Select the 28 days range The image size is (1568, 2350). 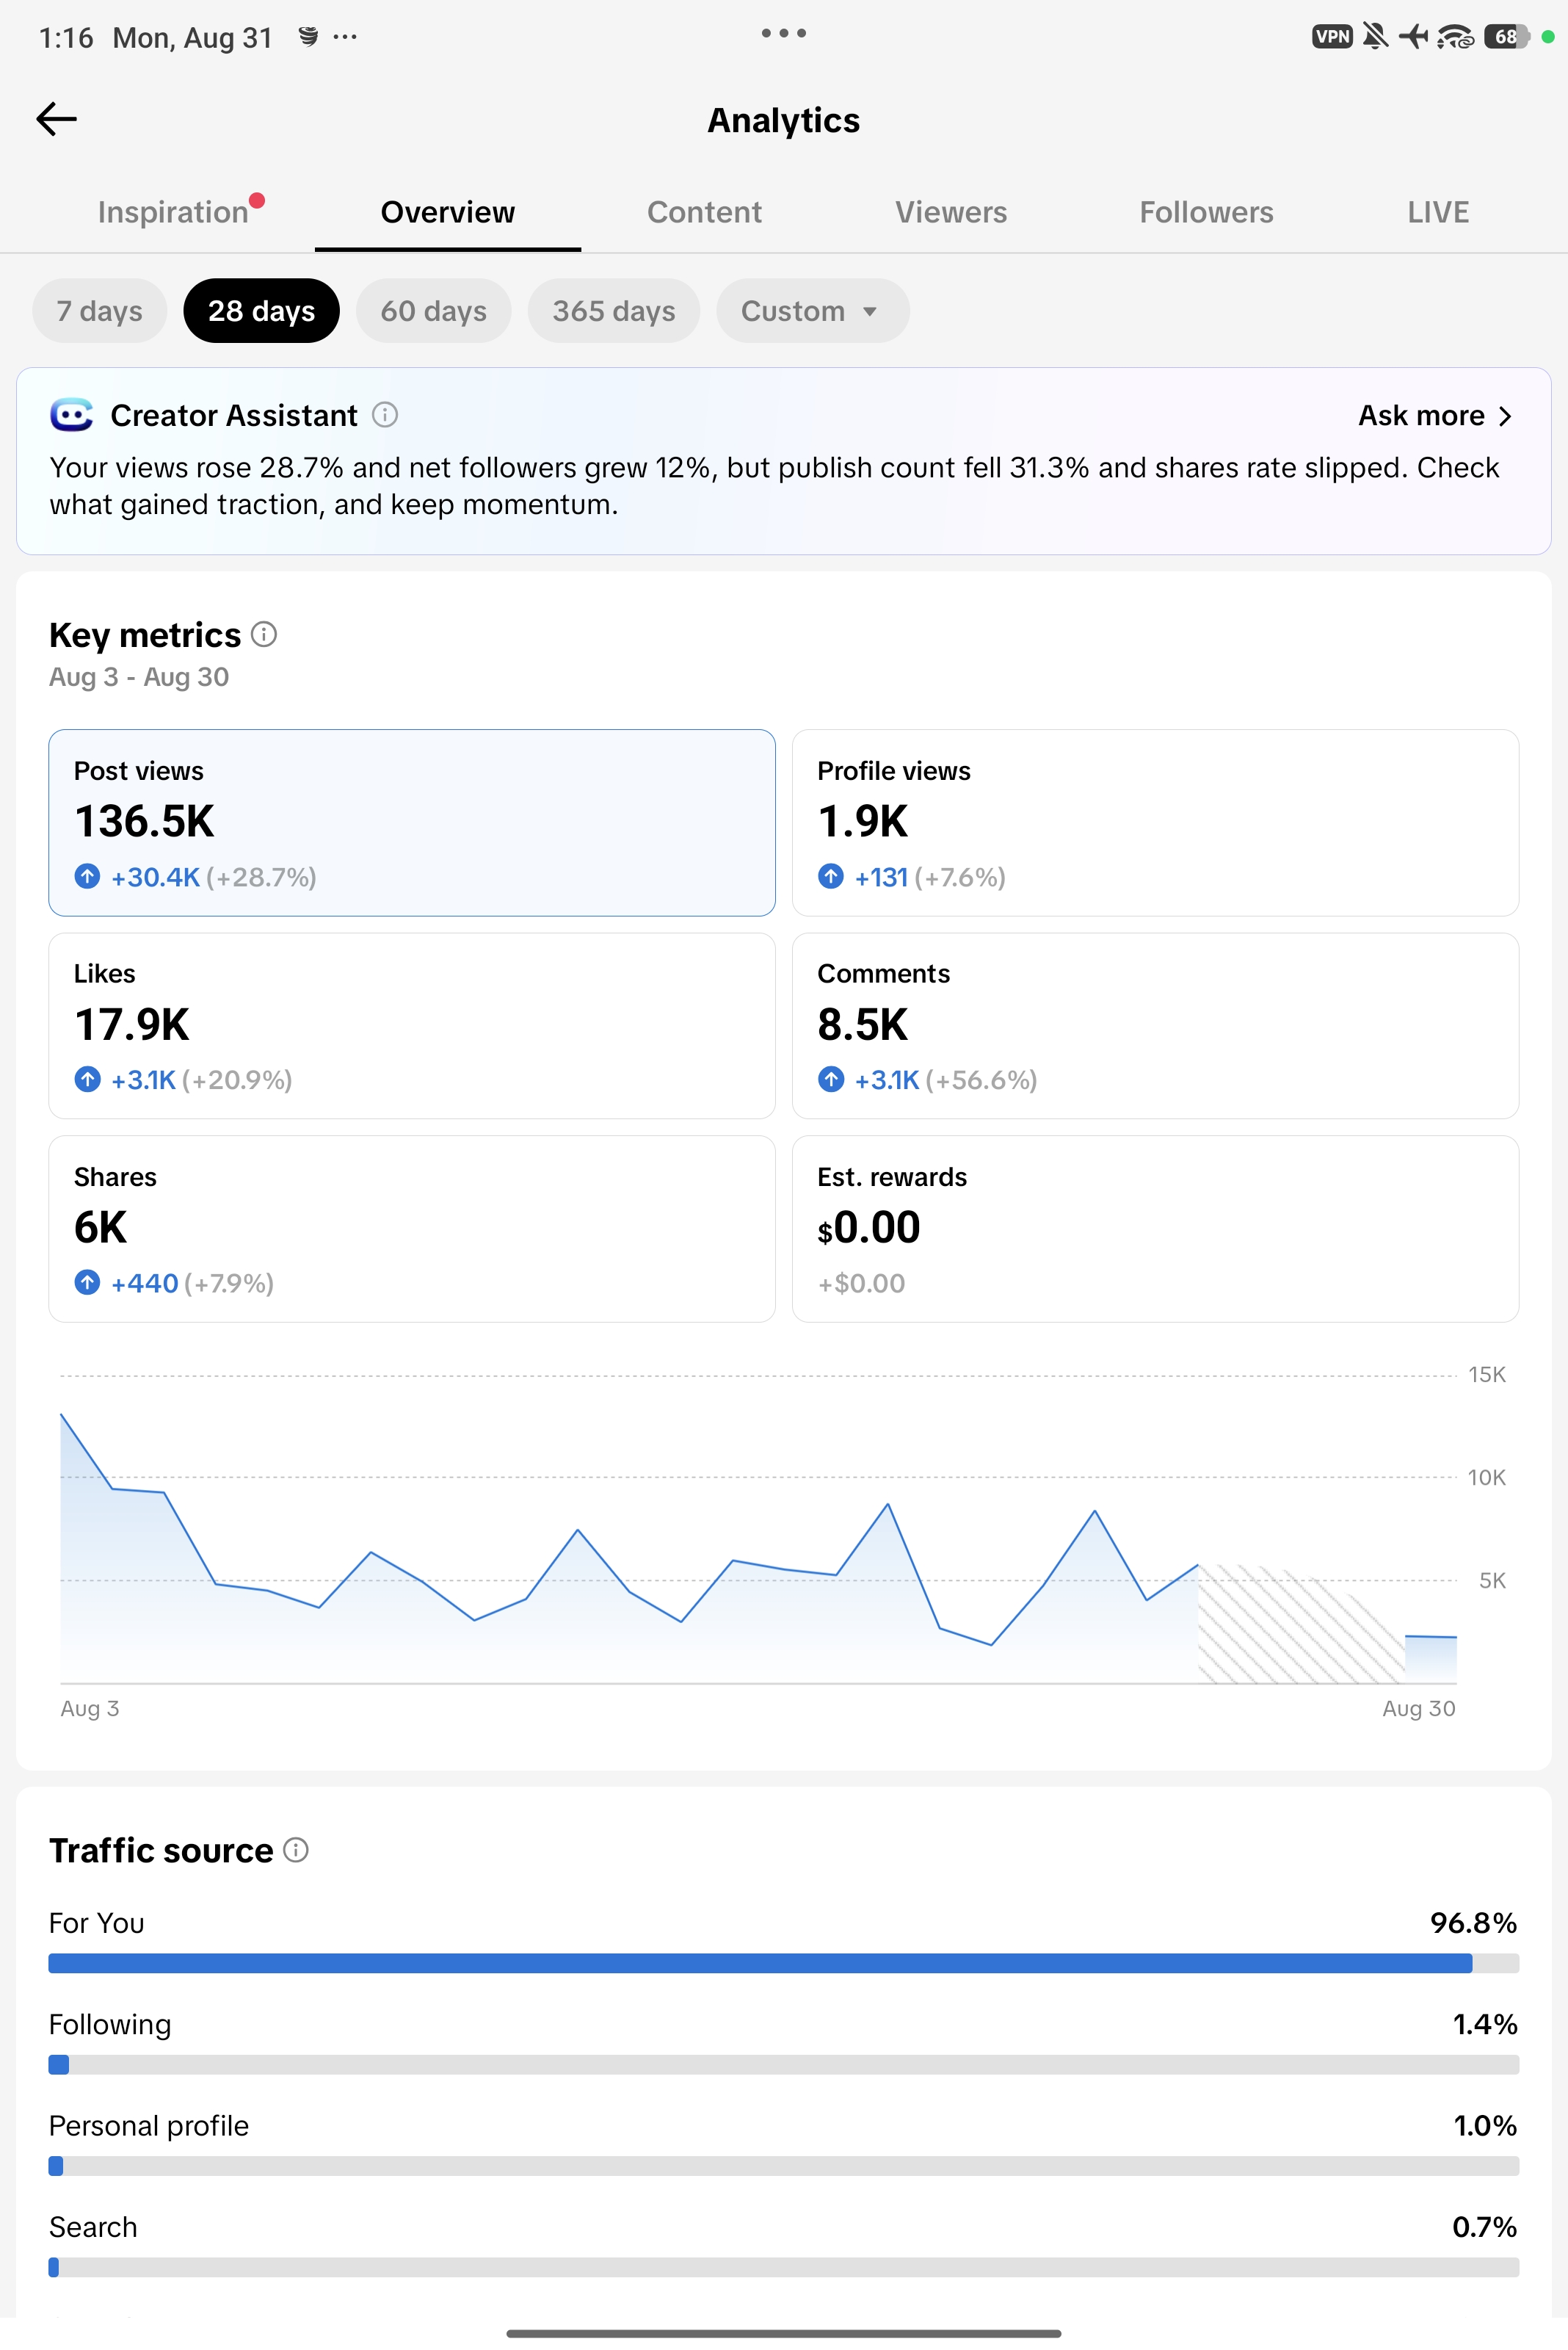click(x=262, y=311)
